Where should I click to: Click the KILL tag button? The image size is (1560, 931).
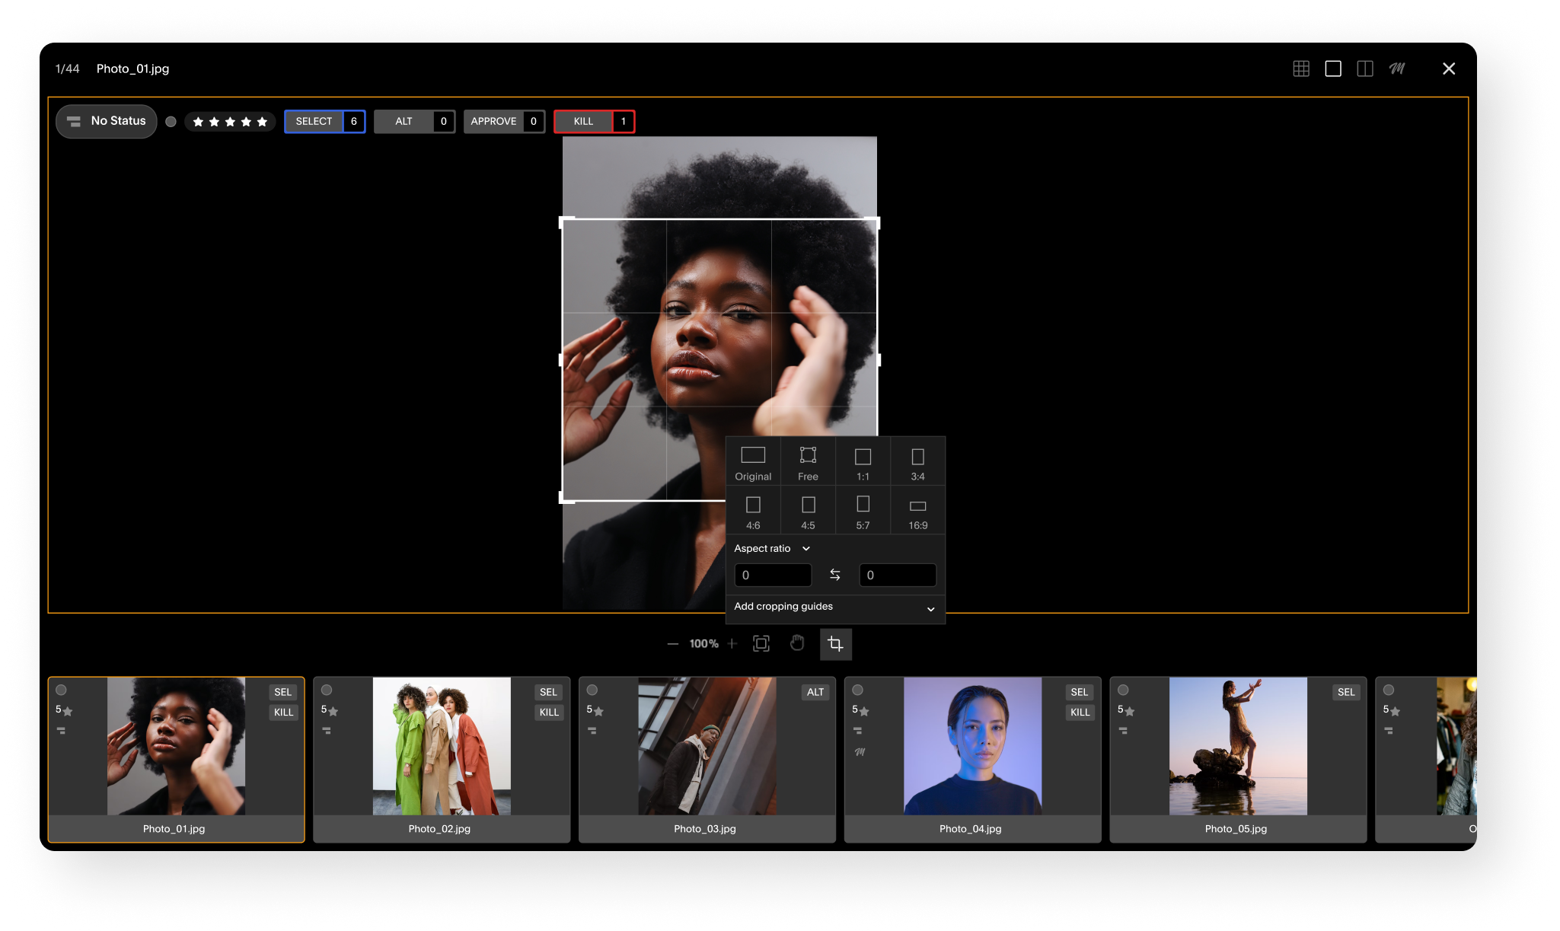tap(584, 122)
